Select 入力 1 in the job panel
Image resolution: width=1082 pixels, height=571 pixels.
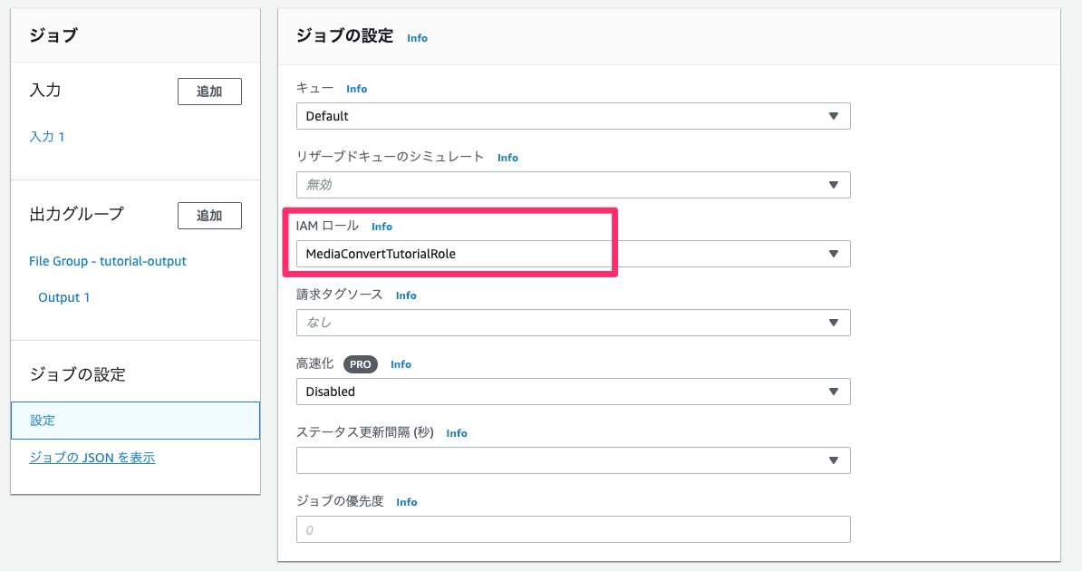pos(47,137)
